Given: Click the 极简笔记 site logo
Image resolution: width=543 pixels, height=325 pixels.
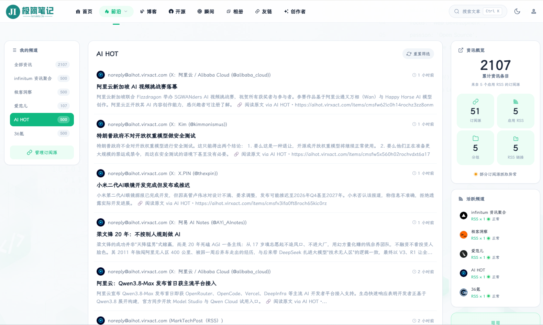Looking at the screenshot, I should [x=30, y=11].
